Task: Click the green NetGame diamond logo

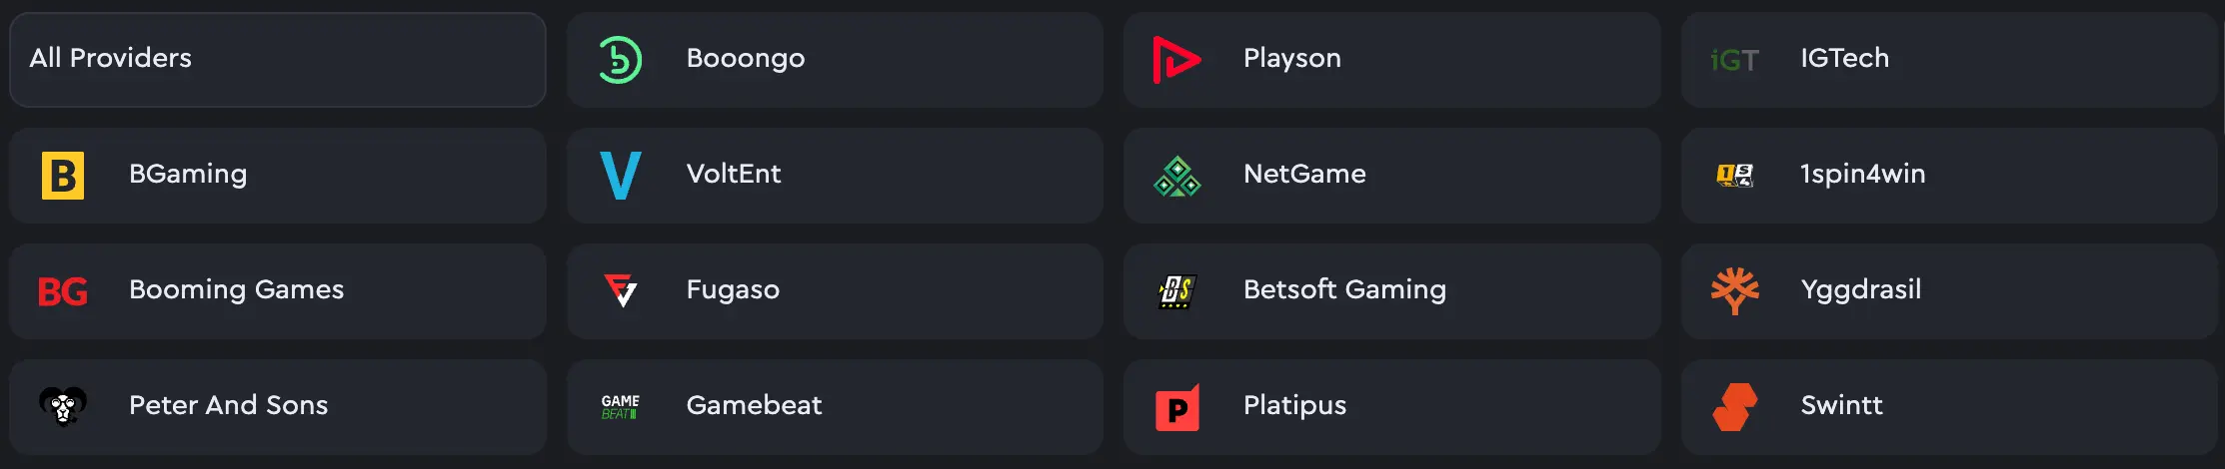Action: 1177,176
